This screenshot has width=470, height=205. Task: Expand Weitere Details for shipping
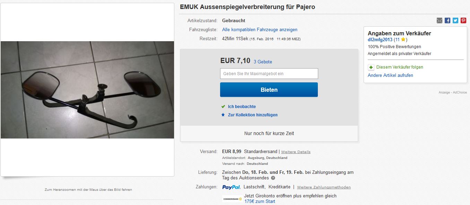pyautogui.click(x=296, y=152)
